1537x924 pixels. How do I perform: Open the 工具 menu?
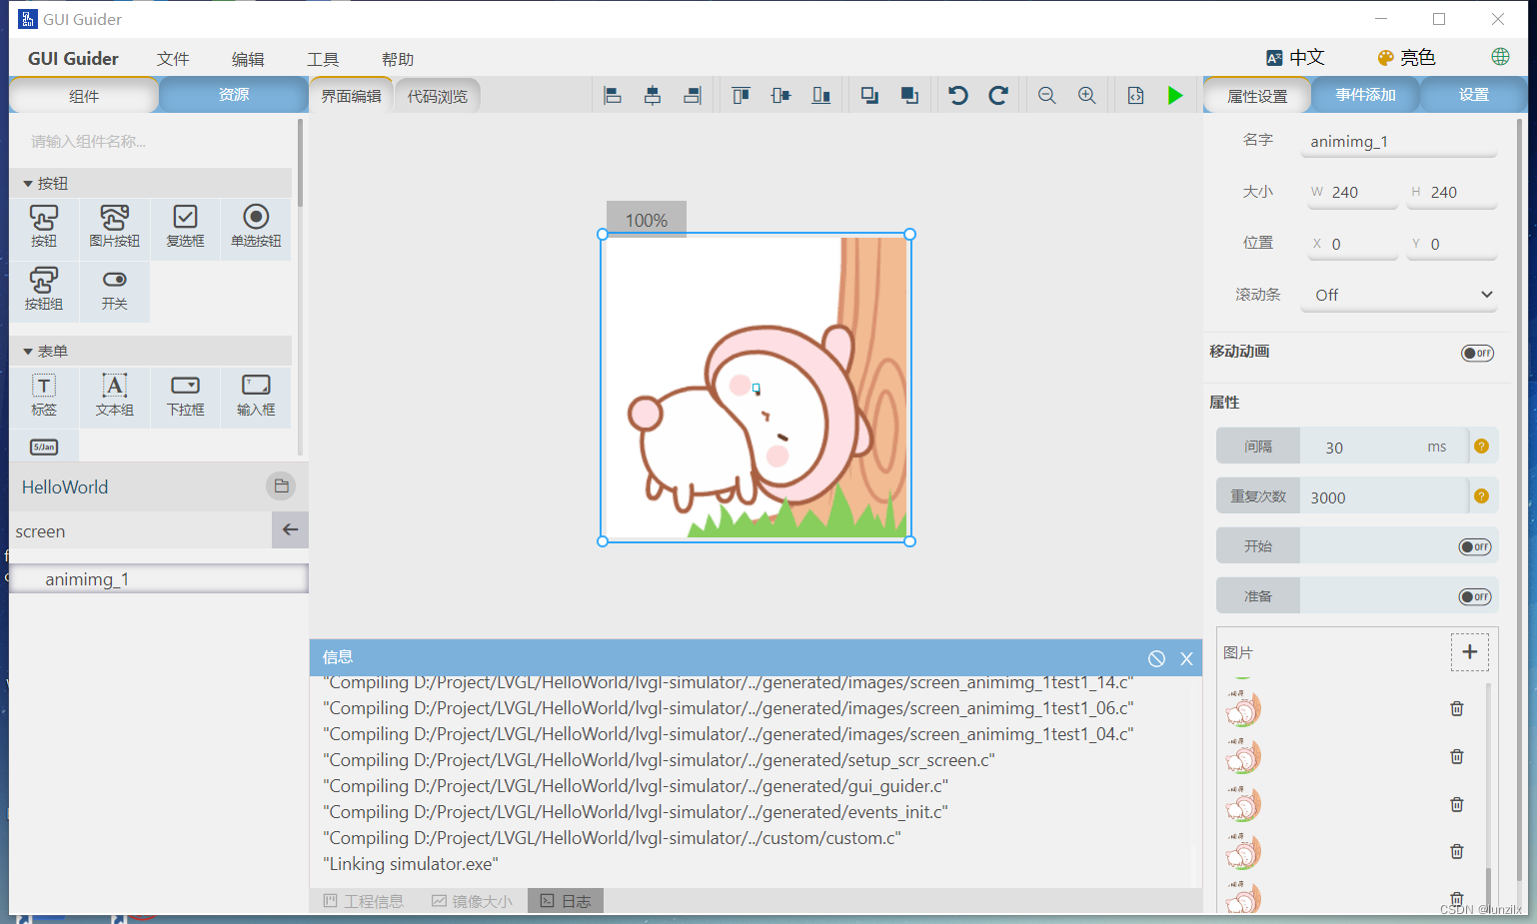click(323, 59)
